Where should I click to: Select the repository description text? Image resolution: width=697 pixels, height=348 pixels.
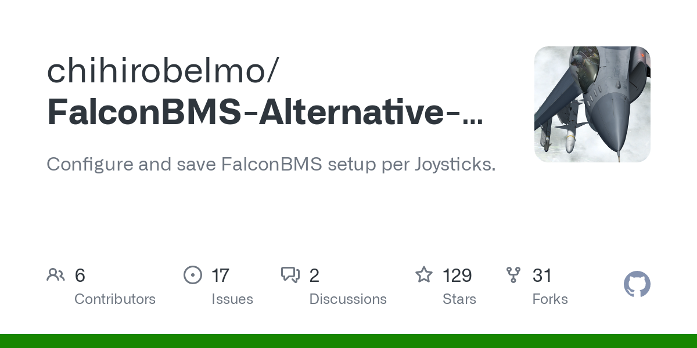[x=271, y=164]
